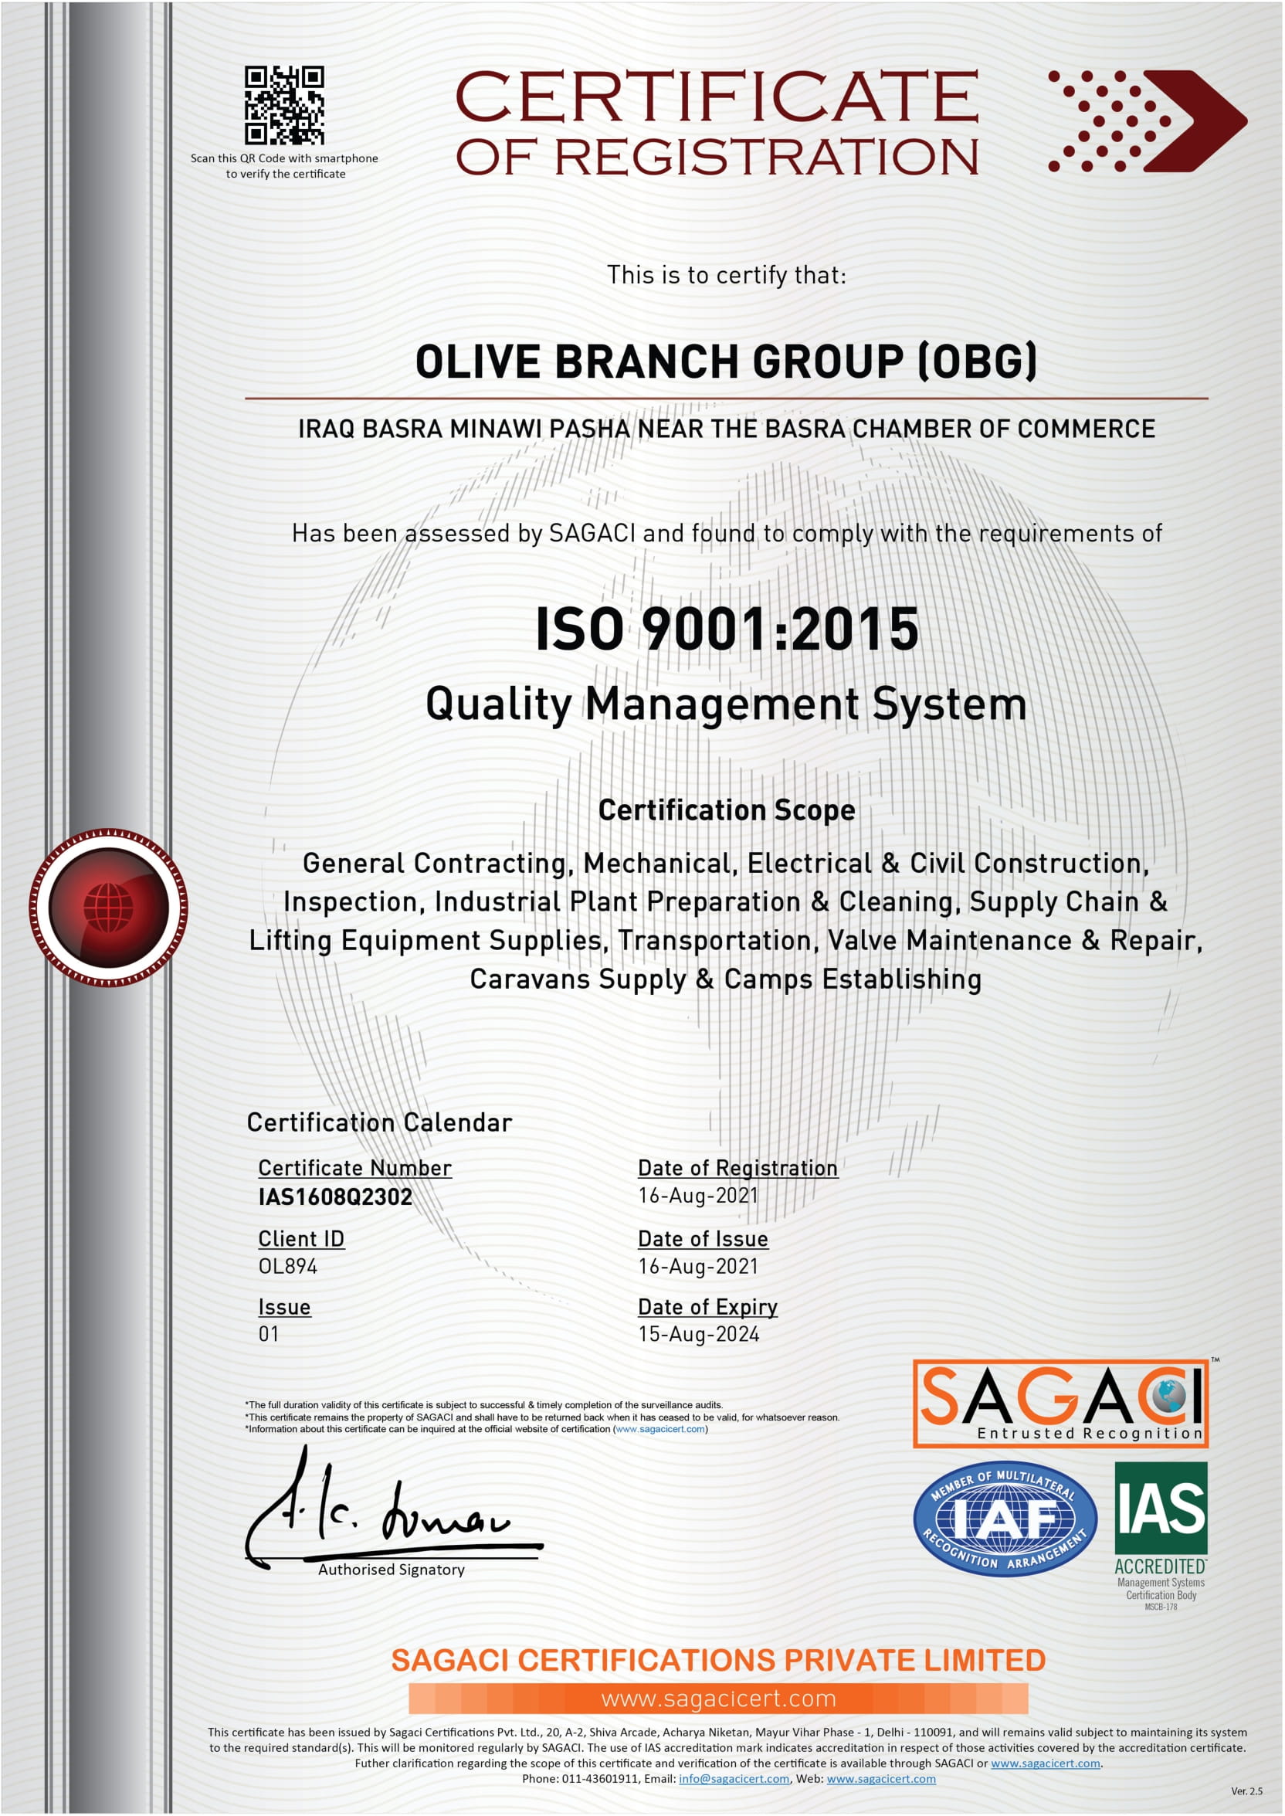Screen dimensions: 1285x1816
Task: Click the Issue label
Action: 284,1306
